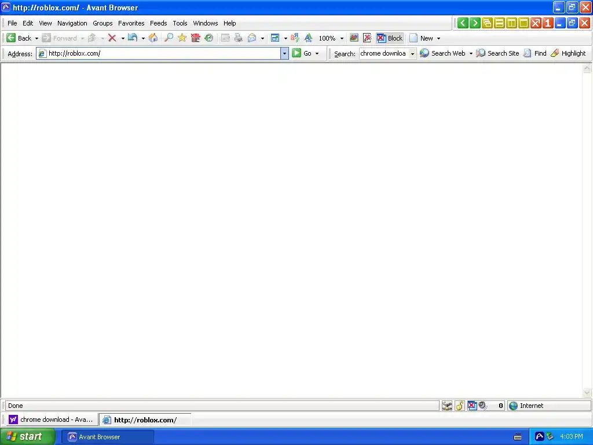Close all tabs with the red crossed-arrows icon

click(536, 23)
